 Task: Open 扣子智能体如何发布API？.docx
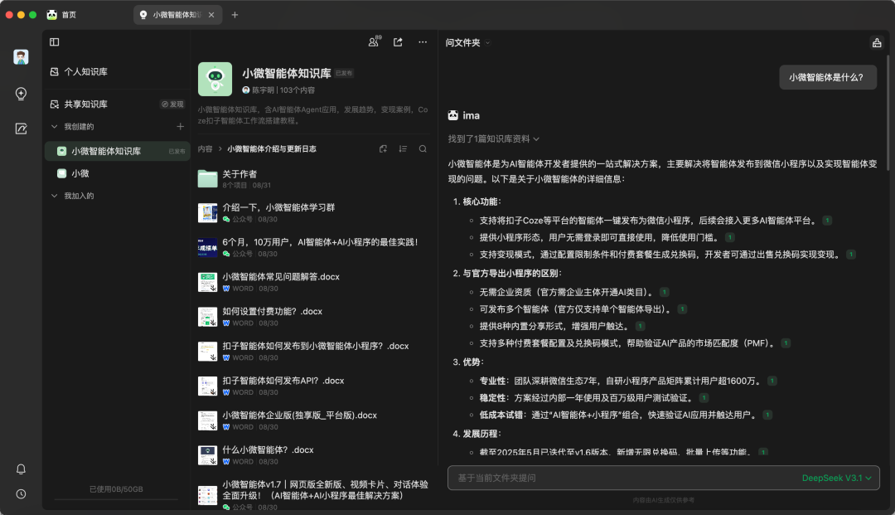coord(313,386)
